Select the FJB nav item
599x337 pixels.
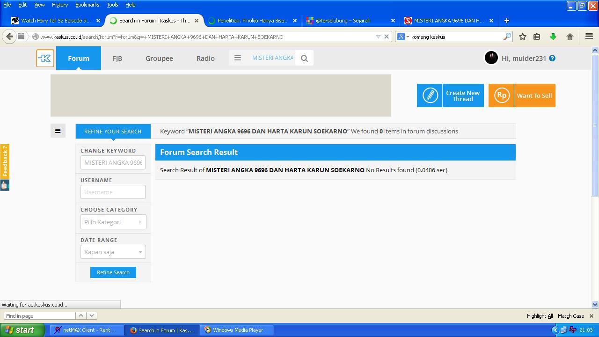[117, 58]
